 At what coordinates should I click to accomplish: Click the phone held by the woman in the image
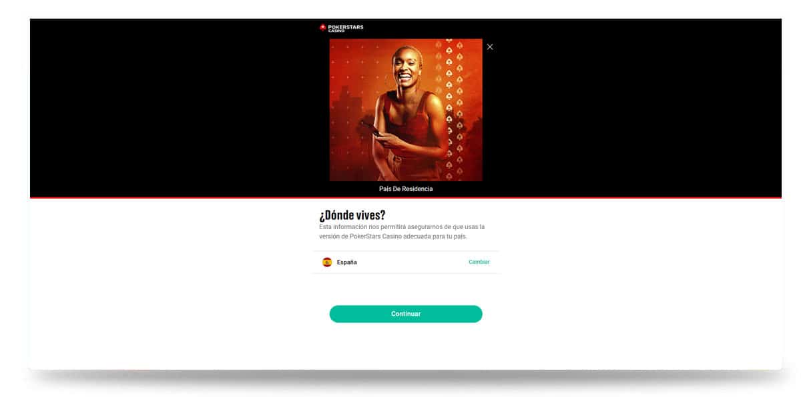coord(371,129)
